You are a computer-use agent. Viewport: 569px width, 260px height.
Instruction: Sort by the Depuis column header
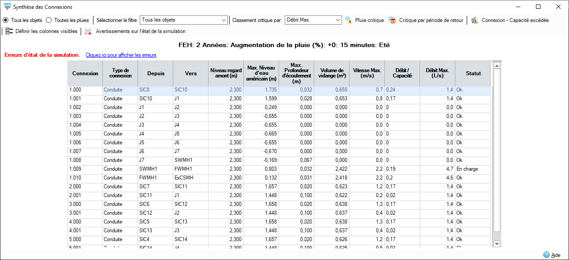click(x=156, y=73)
